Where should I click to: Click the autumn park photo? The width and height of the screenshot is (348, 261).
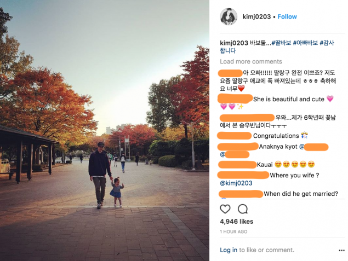(105, 130)
